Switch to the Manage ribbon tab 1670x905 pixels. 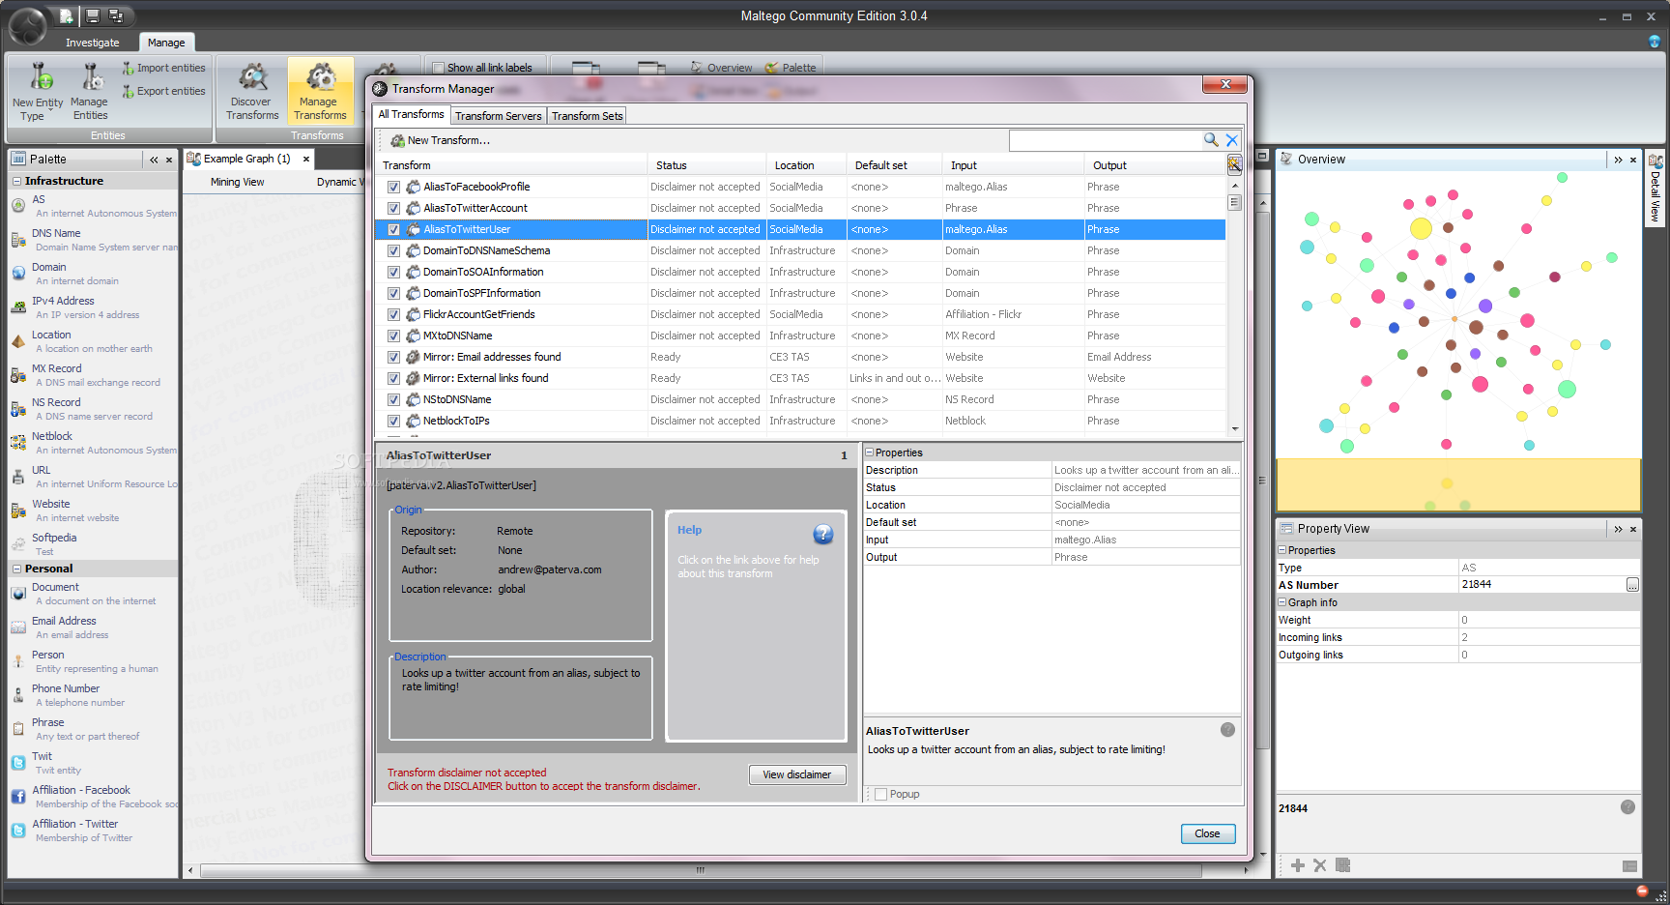coord(166,43)
